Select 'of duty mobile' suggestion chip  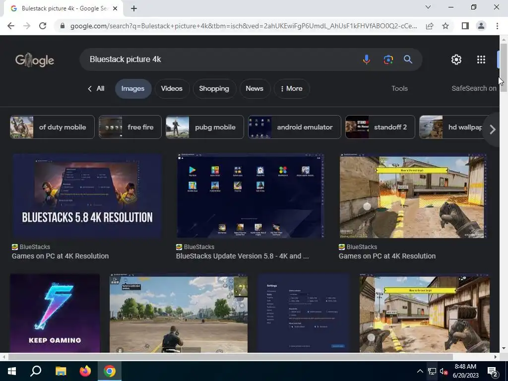(x=52, y=127)
